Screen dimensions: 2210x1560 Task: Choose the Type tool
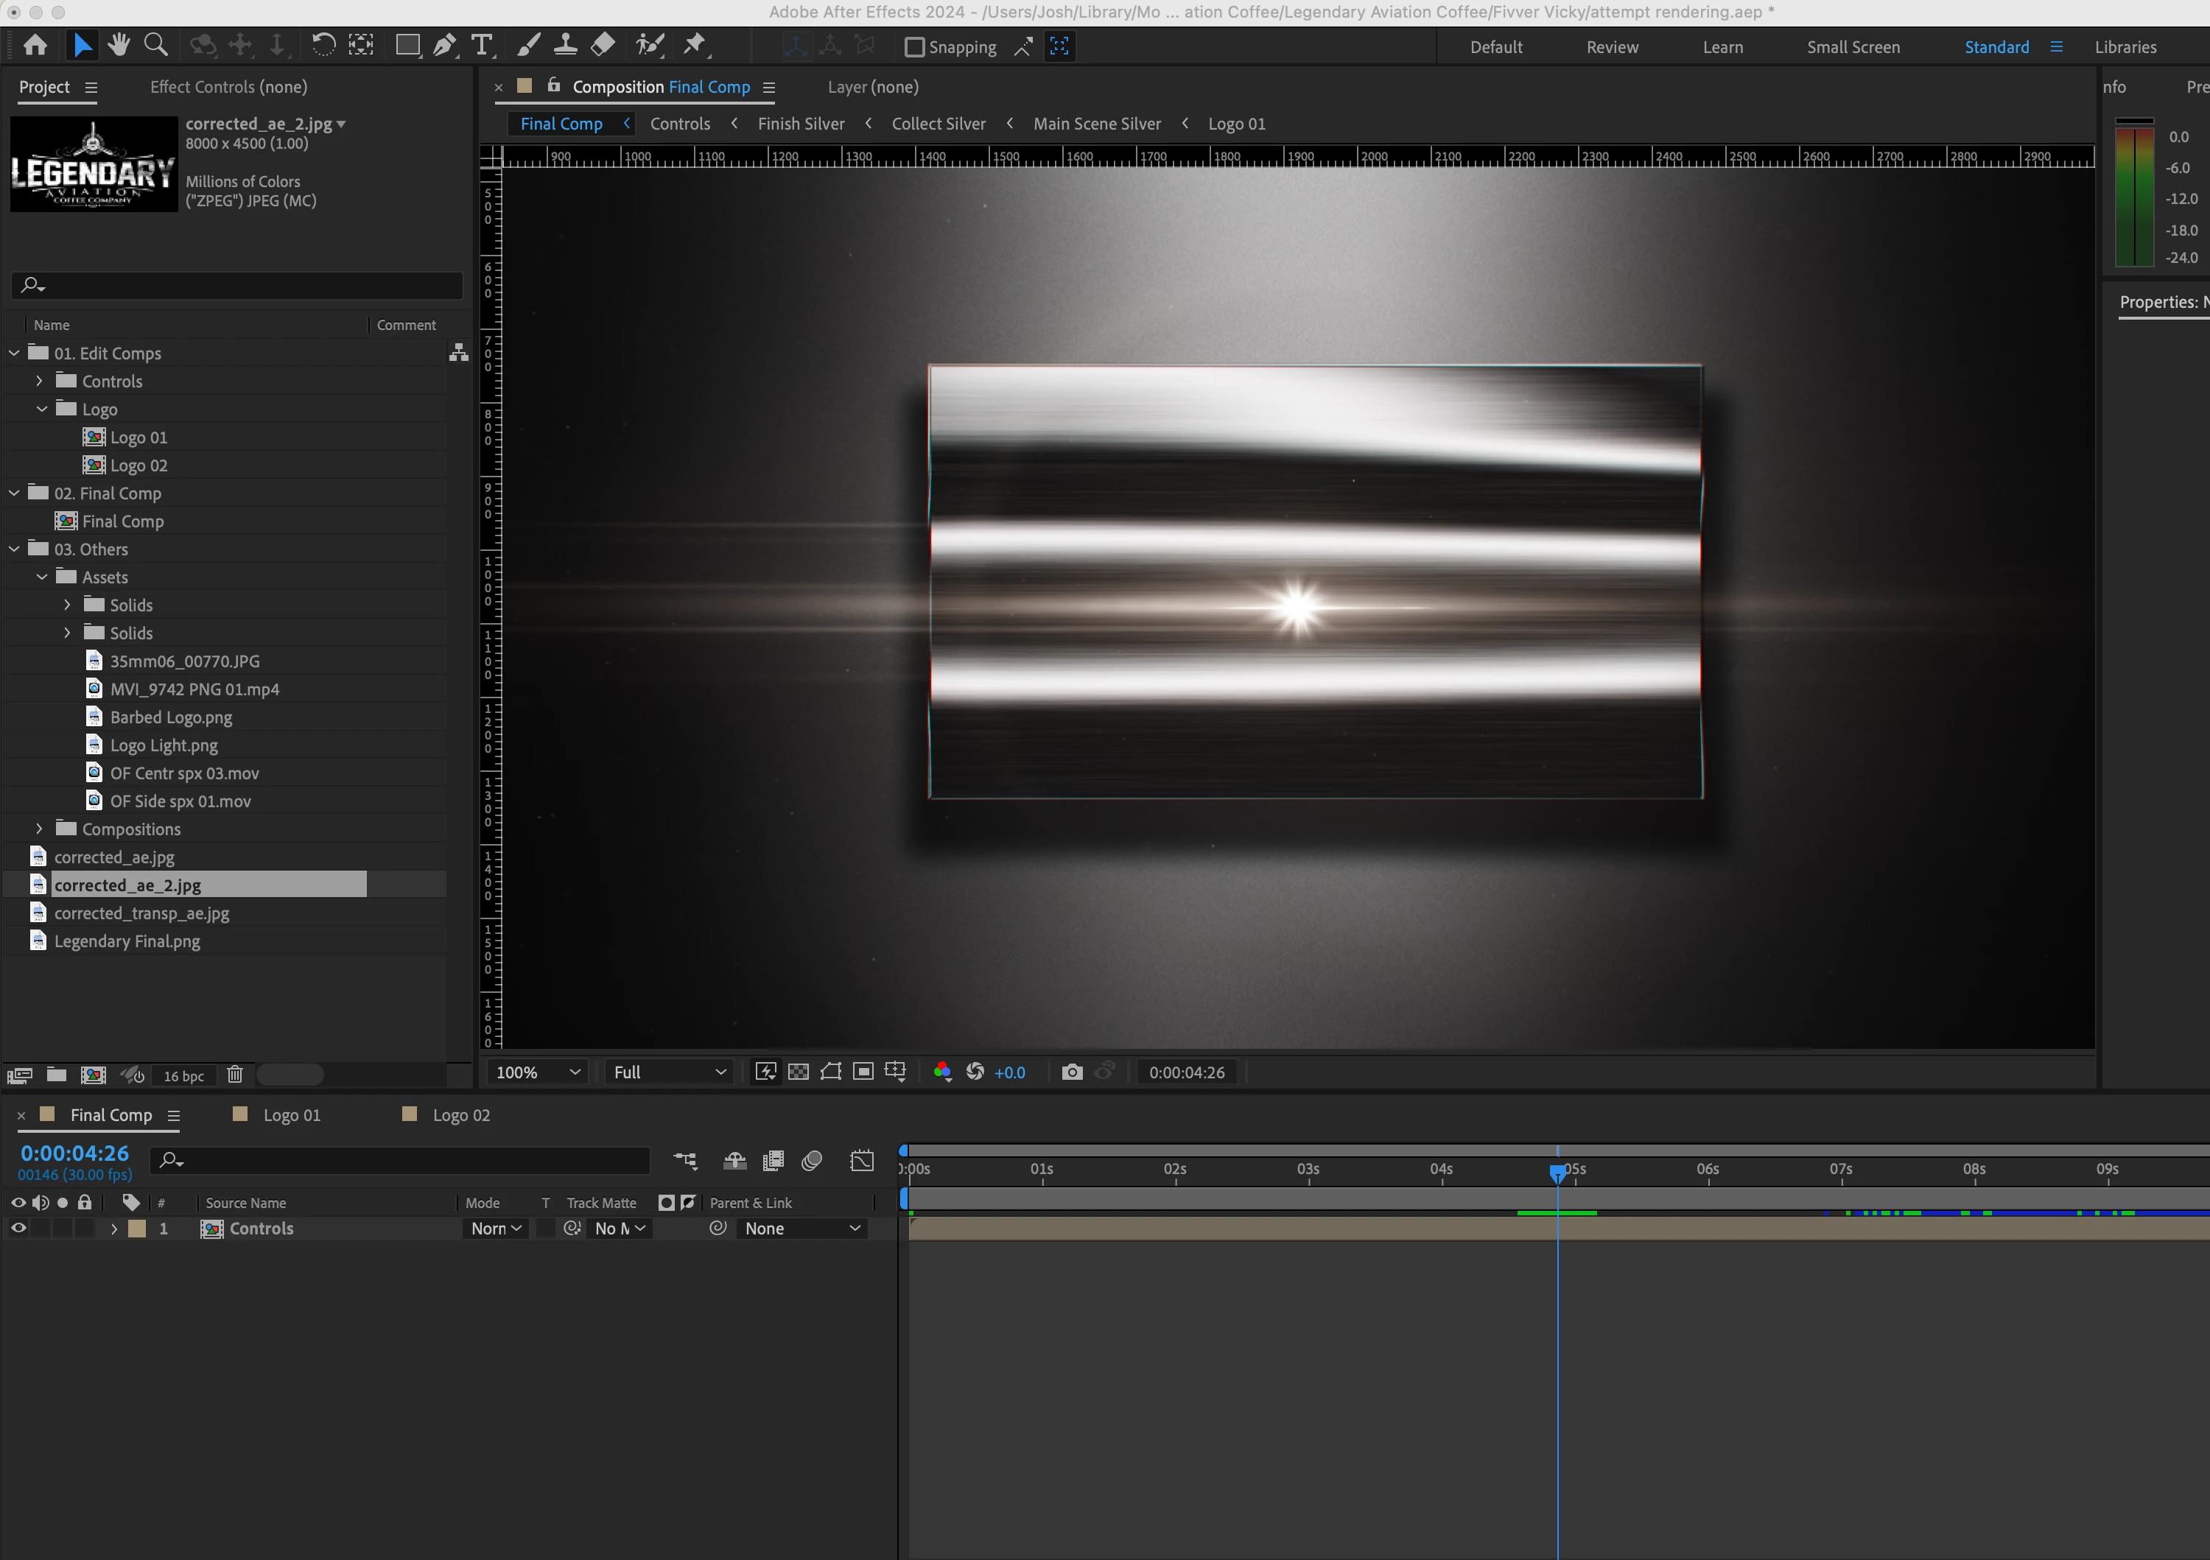pos(483,45)
